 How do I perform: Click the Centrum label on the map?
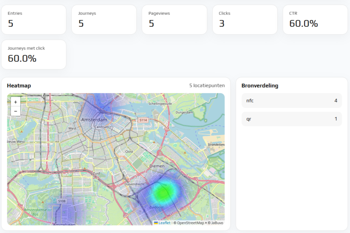102,127
